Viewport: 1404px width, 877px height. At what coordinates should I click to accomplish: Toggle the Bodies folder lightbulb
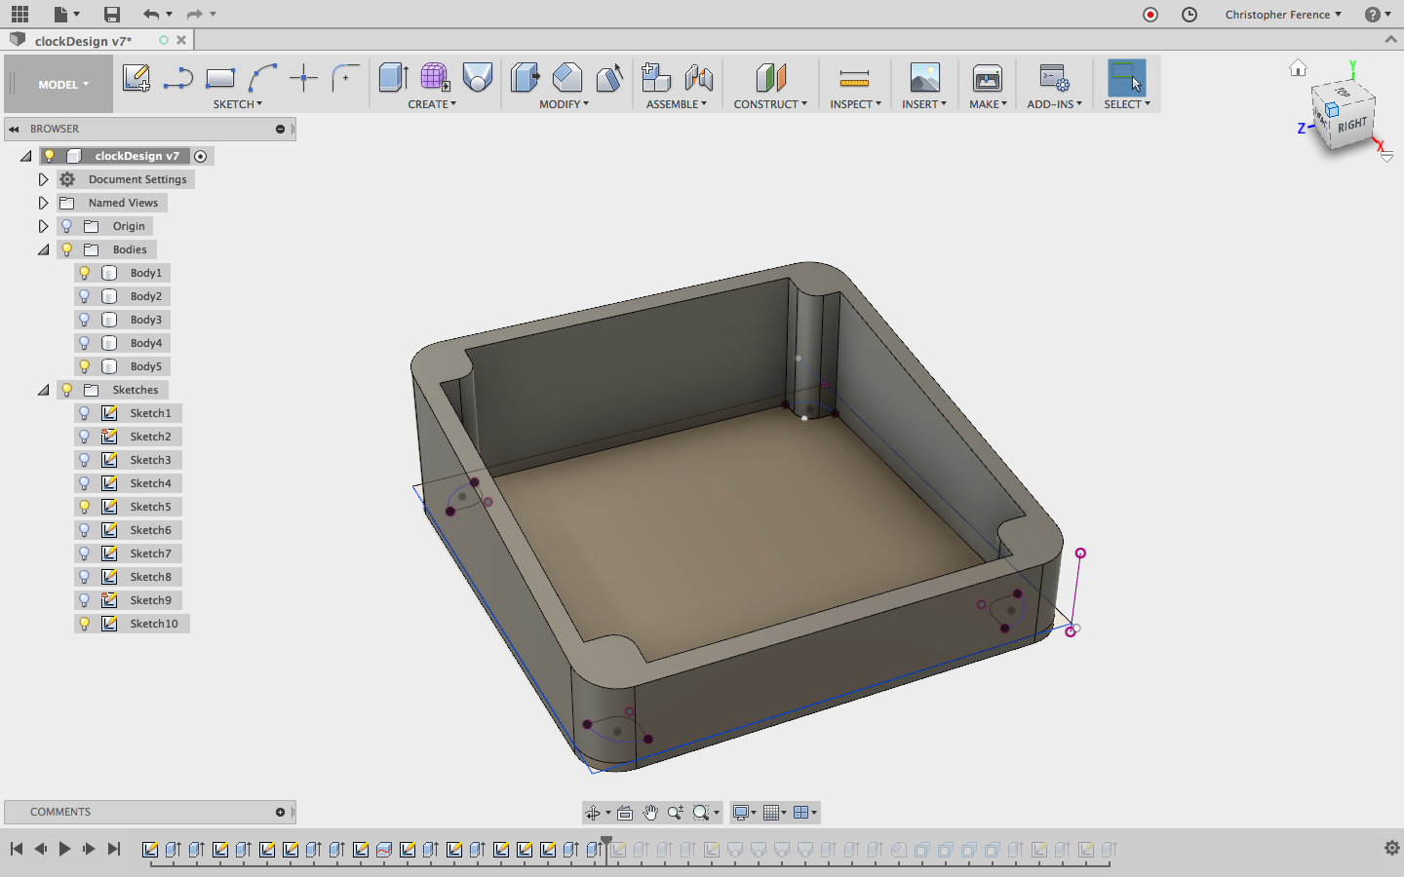click(x=67, y=249)
